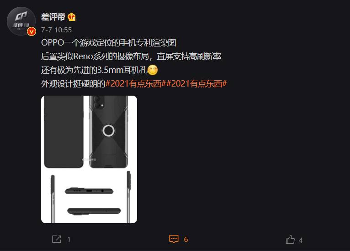Click the post line starting with OPPO
The height and width of the screenshot is (251, 350).
[109, 43]
